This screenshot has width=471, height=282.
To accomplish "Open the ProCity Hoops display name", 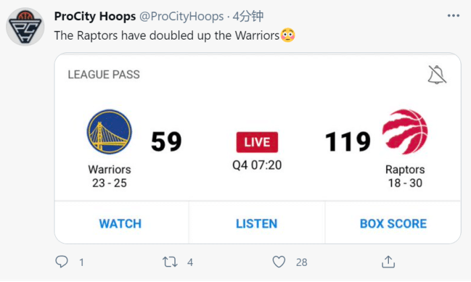I will tap(91, 16).
